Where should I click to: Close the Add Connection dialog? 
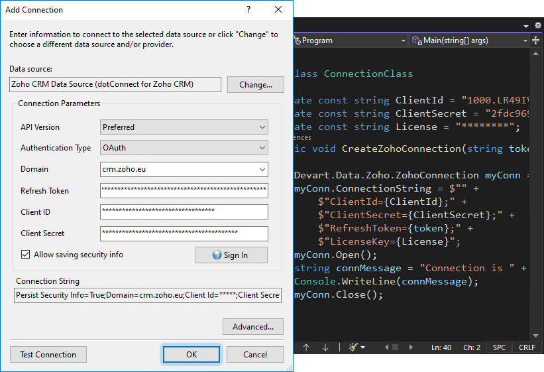278,9
